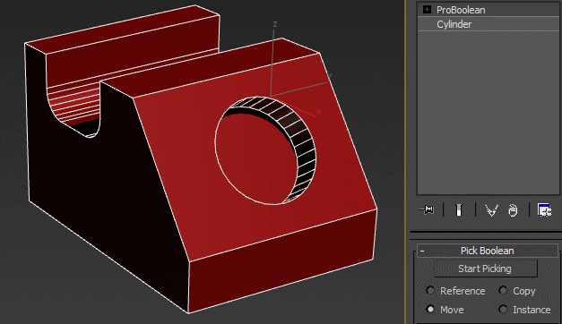562x324 pixels.
Task: Click the Pick Boolean rollout title bar
Action: tap(487, 251)
